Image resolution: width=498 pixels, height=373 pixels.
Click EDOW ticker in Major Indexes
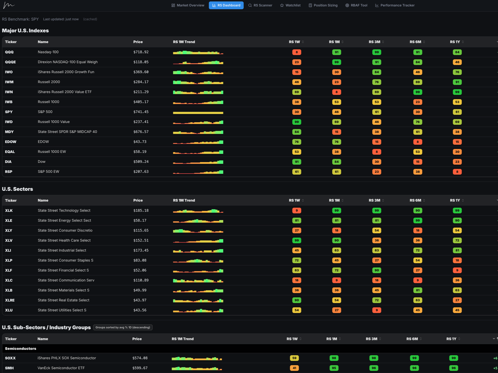pos(10,142)
